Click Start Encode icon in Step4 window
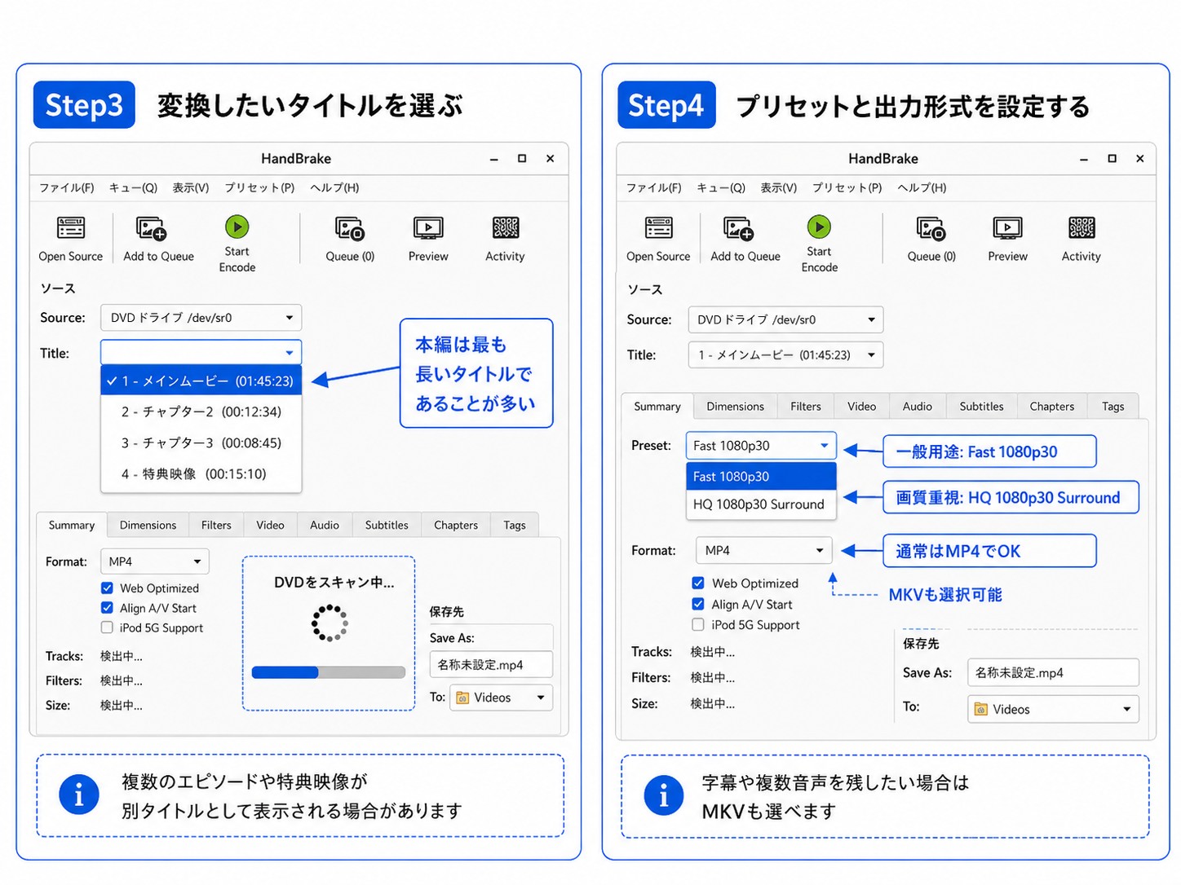1181x885 pixels. pyautogui.click(x=819, y=227)
